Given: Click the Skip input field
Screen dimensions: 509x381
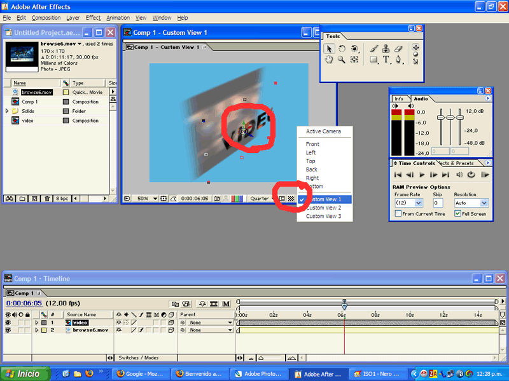Looking at the screenshot, I should (438, 203).
